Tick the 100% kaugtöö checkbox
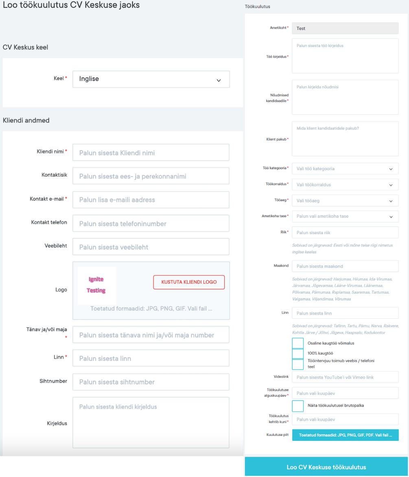This screenshot has height=477, width=409. pyautogui.click(x=298, y=354)
